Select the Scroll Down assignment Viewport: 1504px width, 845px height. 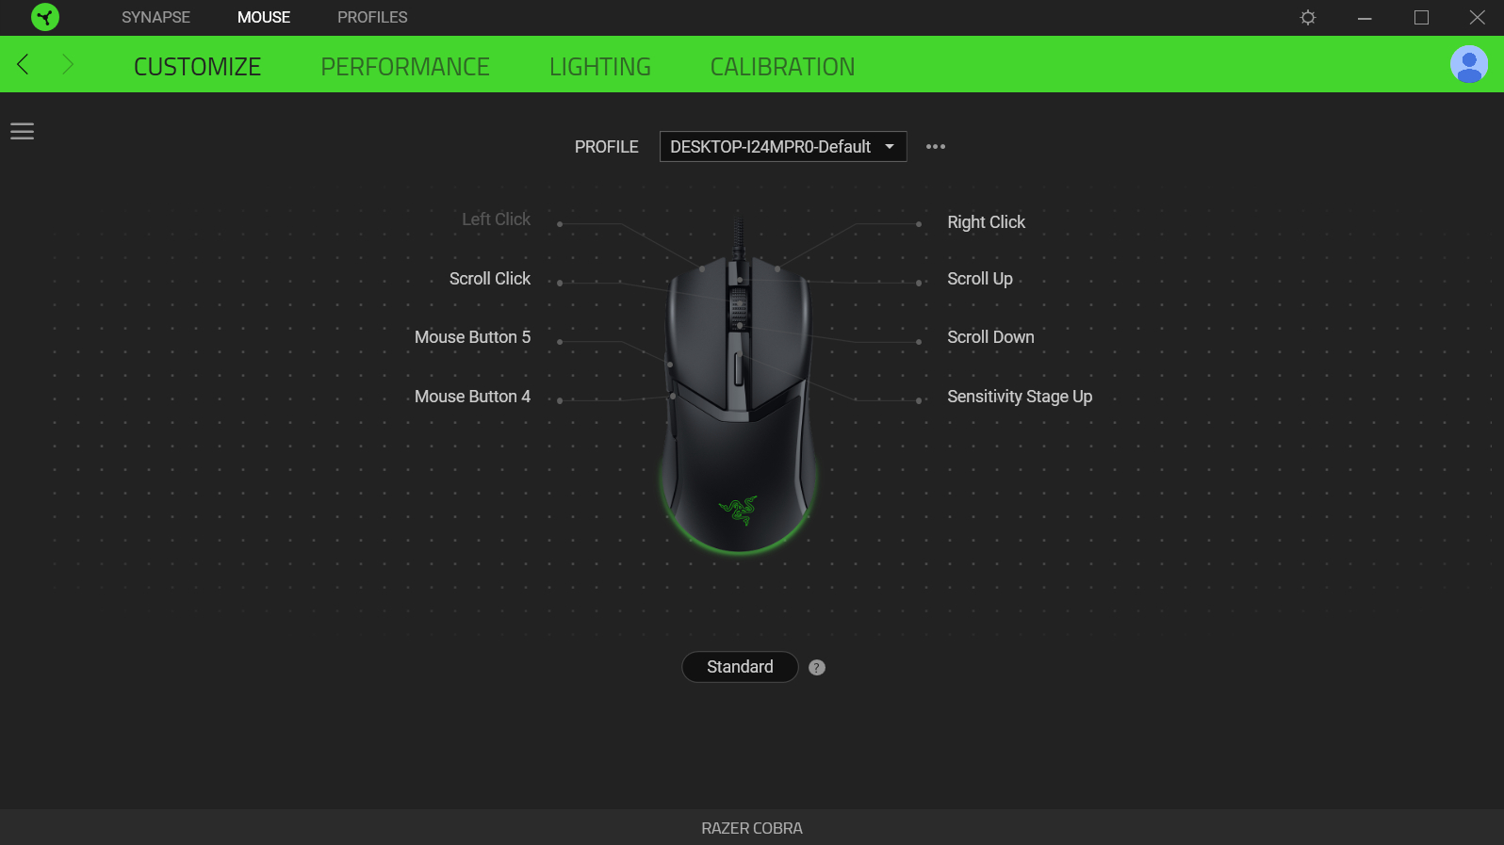(990, 337)
